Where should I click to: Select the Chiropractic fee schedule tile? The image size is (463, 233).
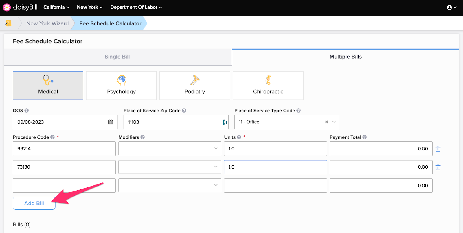point(268,85)
